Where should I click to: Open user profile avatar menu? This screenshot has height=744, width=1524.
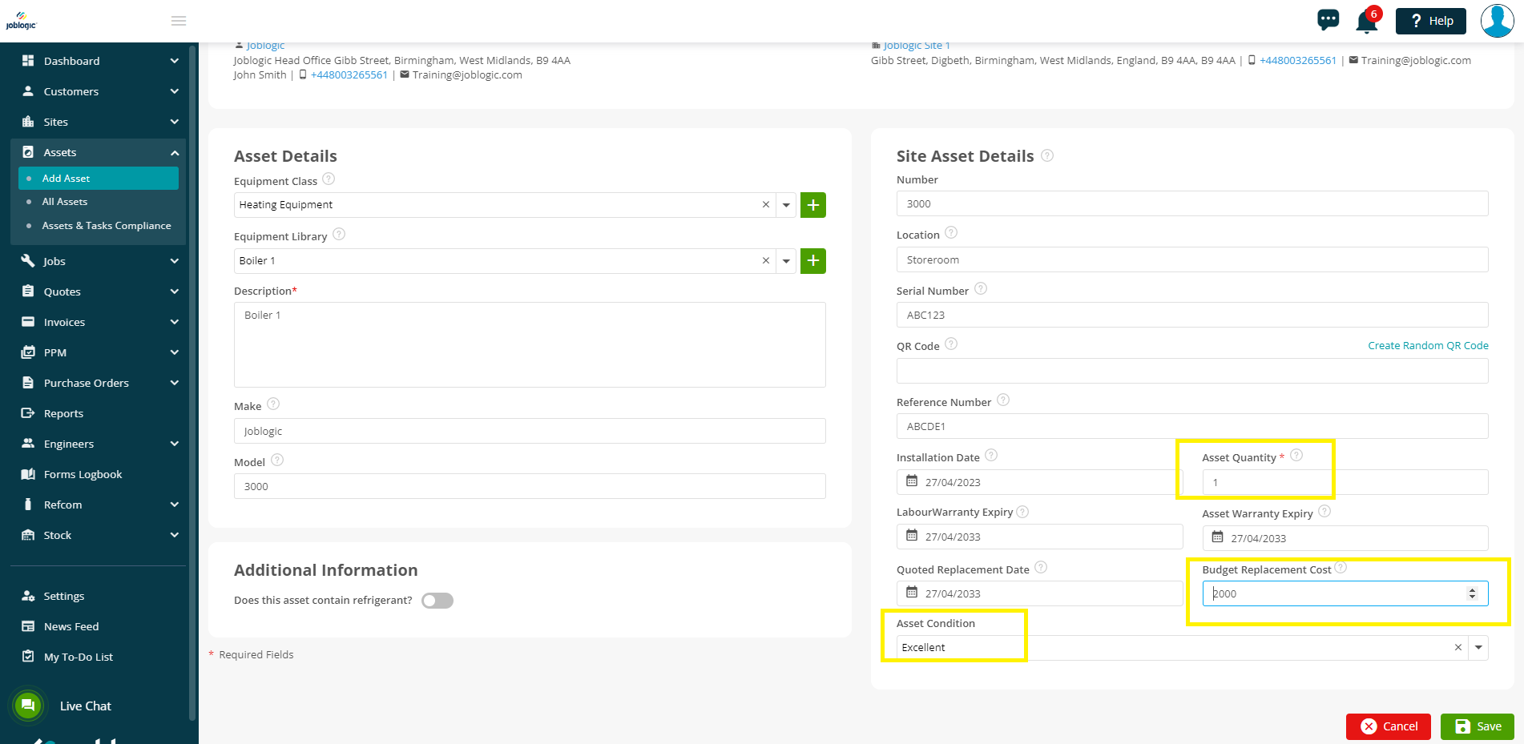tap(1497, 21)
